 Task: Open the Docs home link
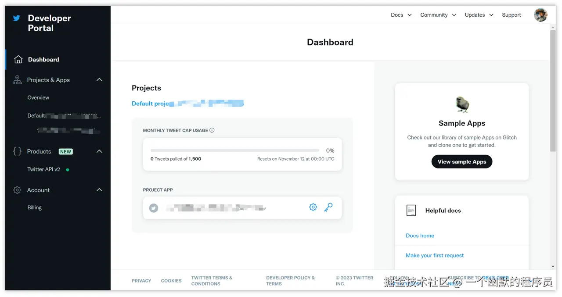click(420, 236)
